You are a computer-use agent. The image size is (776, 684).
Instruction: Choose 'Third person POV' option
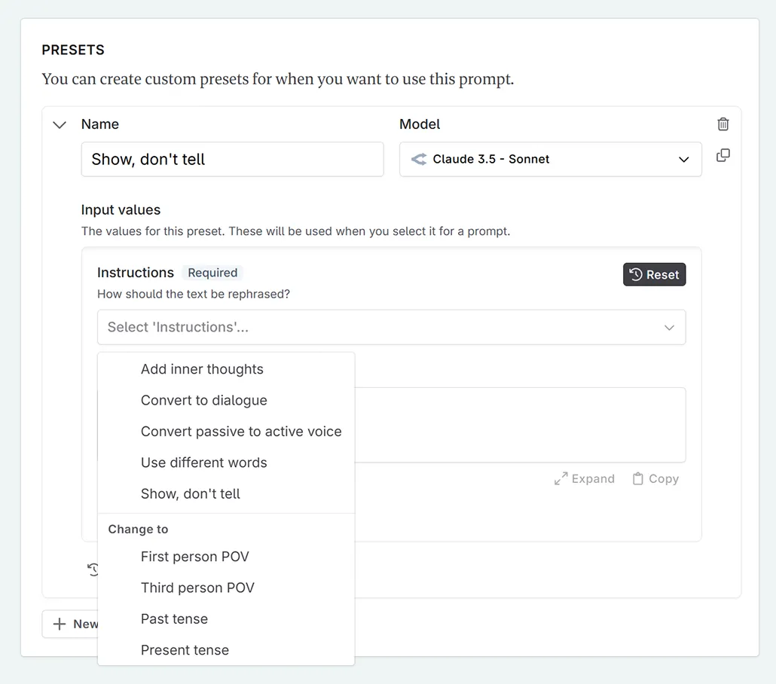point(197,588)
